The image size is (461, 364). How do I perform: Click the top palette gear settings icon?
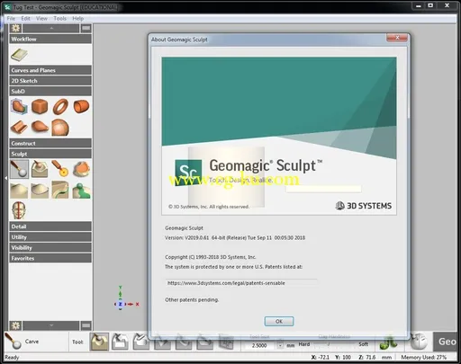[15, 29]
